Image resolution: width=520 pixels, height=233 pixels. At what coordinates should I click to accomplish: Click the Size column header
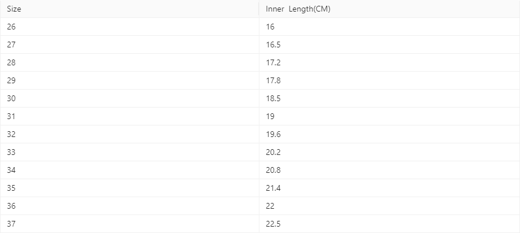14,9
